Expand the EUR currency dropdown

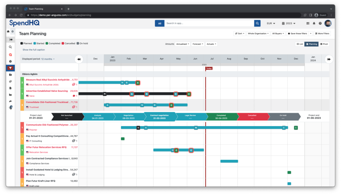(272, 24)
